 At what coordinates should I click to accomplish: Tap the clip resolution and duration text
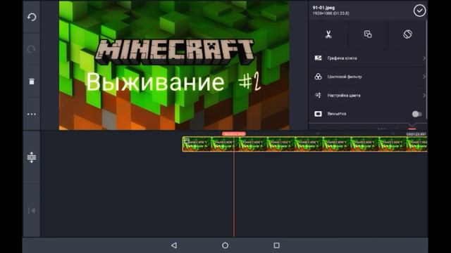click(330, 13)
